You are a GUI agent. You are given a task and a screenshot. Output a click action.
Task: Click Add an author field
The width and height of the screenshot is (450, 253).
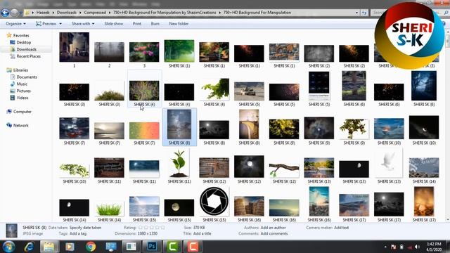[273, 228]
